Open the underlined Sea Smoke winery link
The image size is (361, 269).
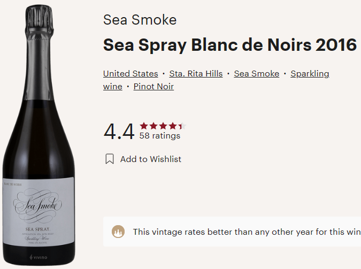(257, 74)
